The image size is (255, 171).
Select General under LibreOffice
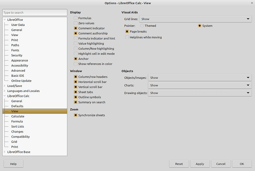(17, 30)
